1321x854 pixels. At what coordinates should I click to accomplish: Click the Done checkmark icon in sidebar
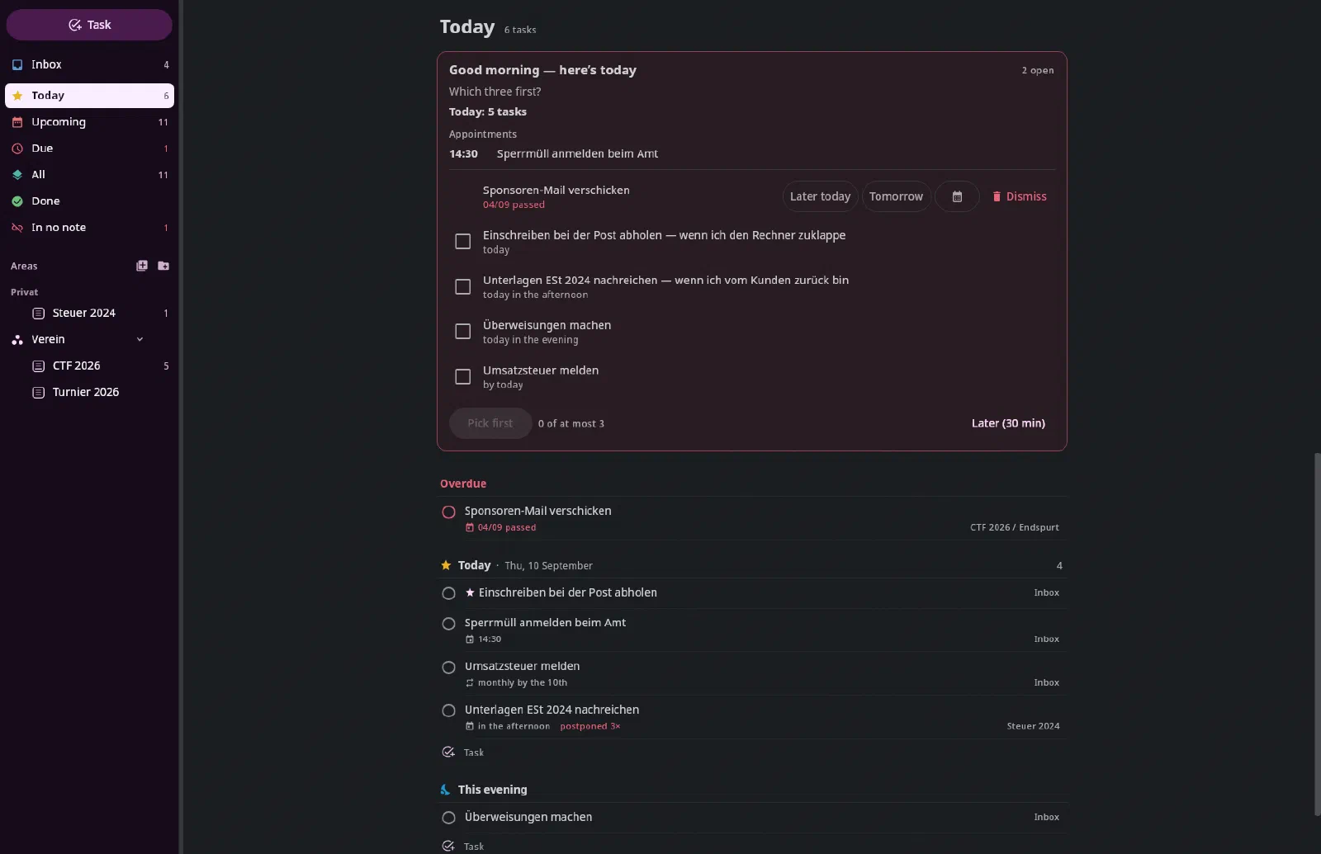click(17, 201)
